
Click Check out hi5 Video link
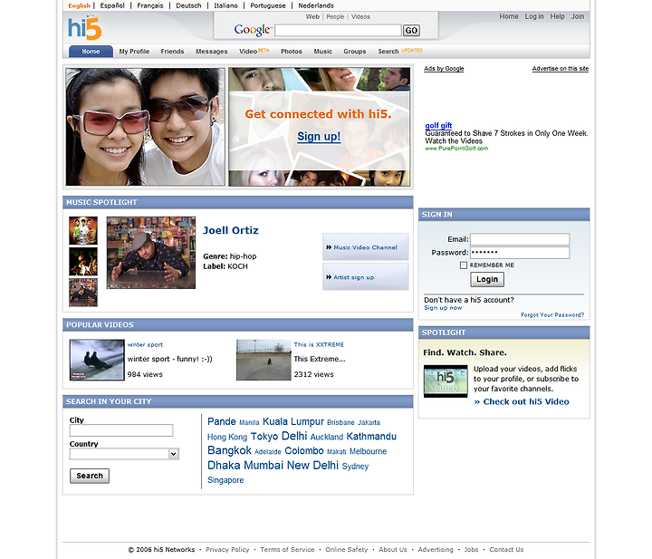[x=522, y=401]
